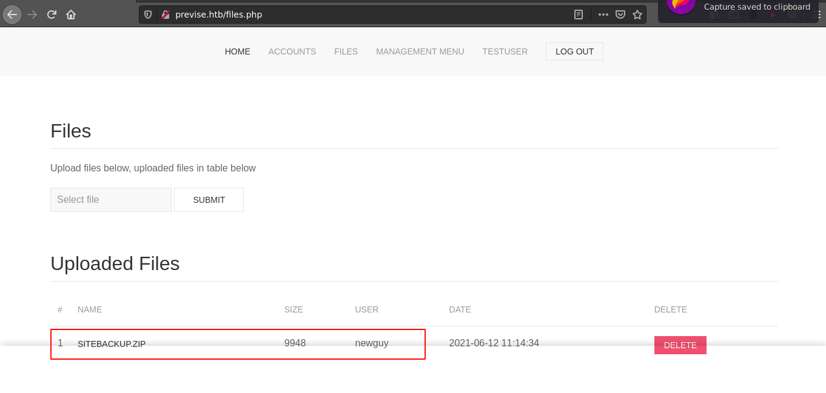Click the forward arrow button
Viewport: 826px width, 393px height.
pos(32,15)
